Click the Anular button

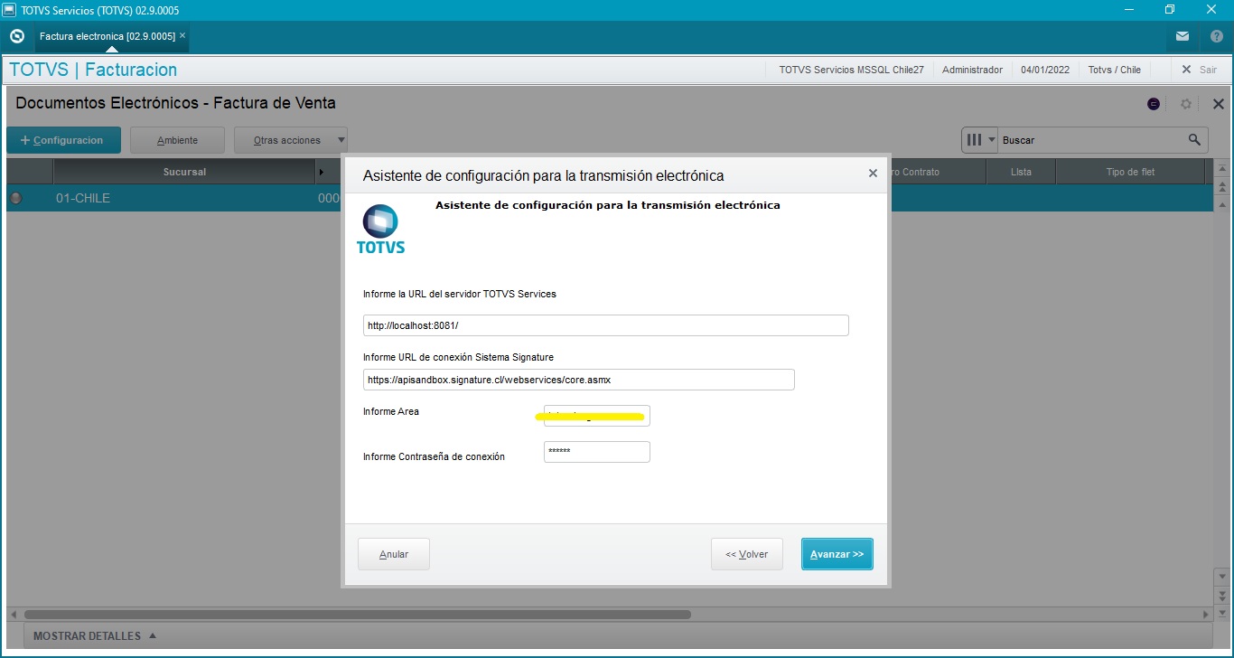[394, 554]
